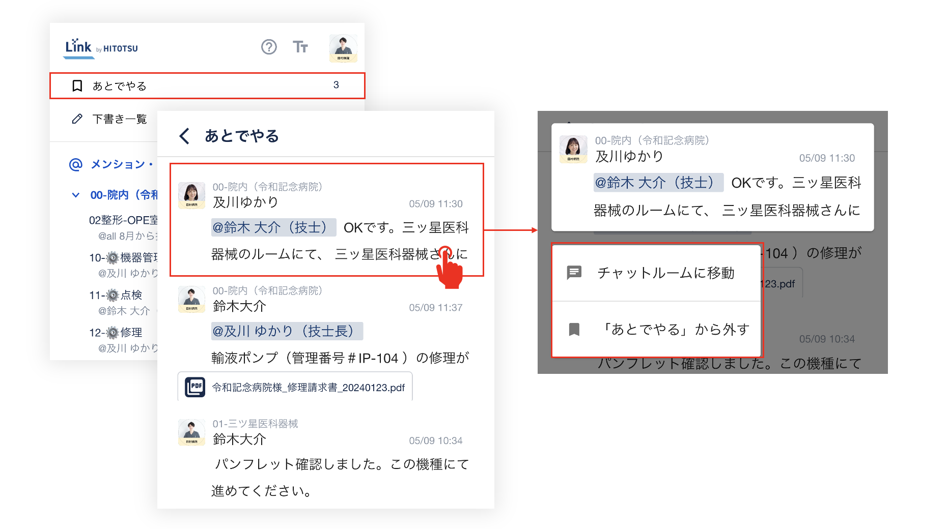Select the 00-院内 group in sidebar
Image resolution: width=948 pixels, height=529 pixels.
coord(124,195)
